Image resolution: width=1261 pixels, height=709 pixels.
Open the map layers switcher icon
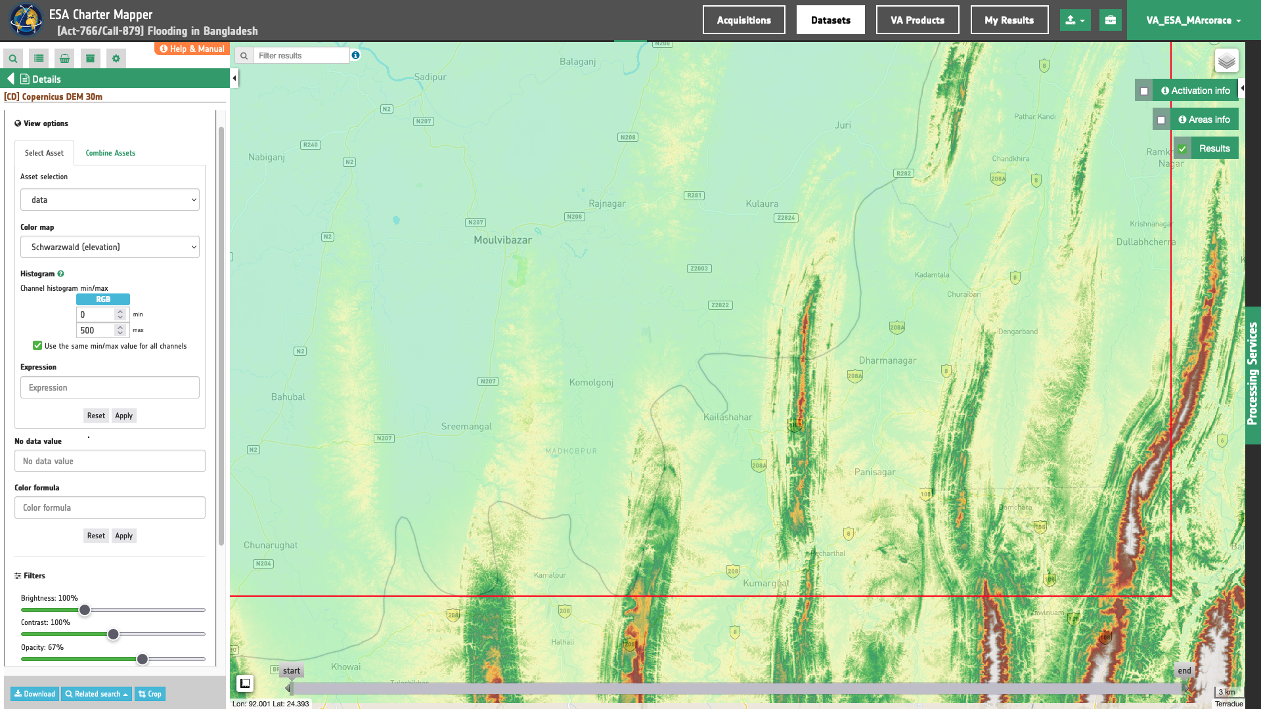[x=1226, y=61]
